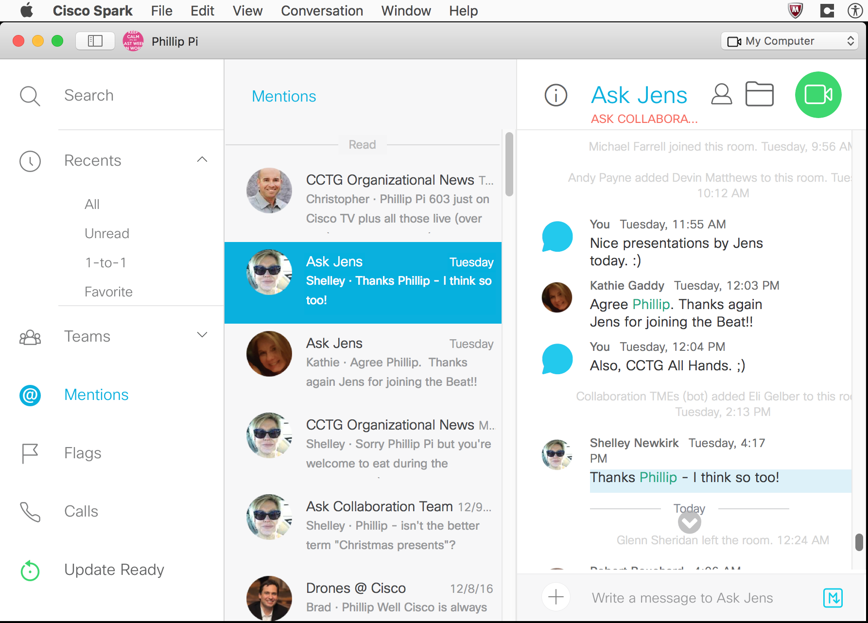This screenshot has height=623, width=868.
Task: Click the message input field
Action: 682,598
